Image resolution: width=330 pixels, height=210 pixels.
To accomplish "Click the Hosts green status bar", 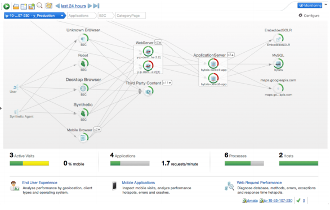I will [x=298, y=163].
